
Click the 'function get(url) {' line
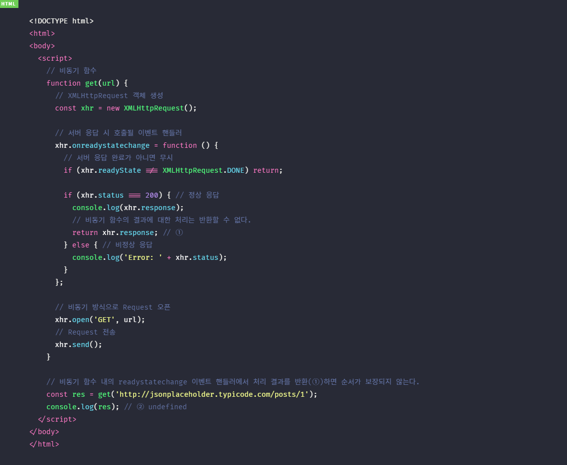pyautogui.click(x=87, y=83)
